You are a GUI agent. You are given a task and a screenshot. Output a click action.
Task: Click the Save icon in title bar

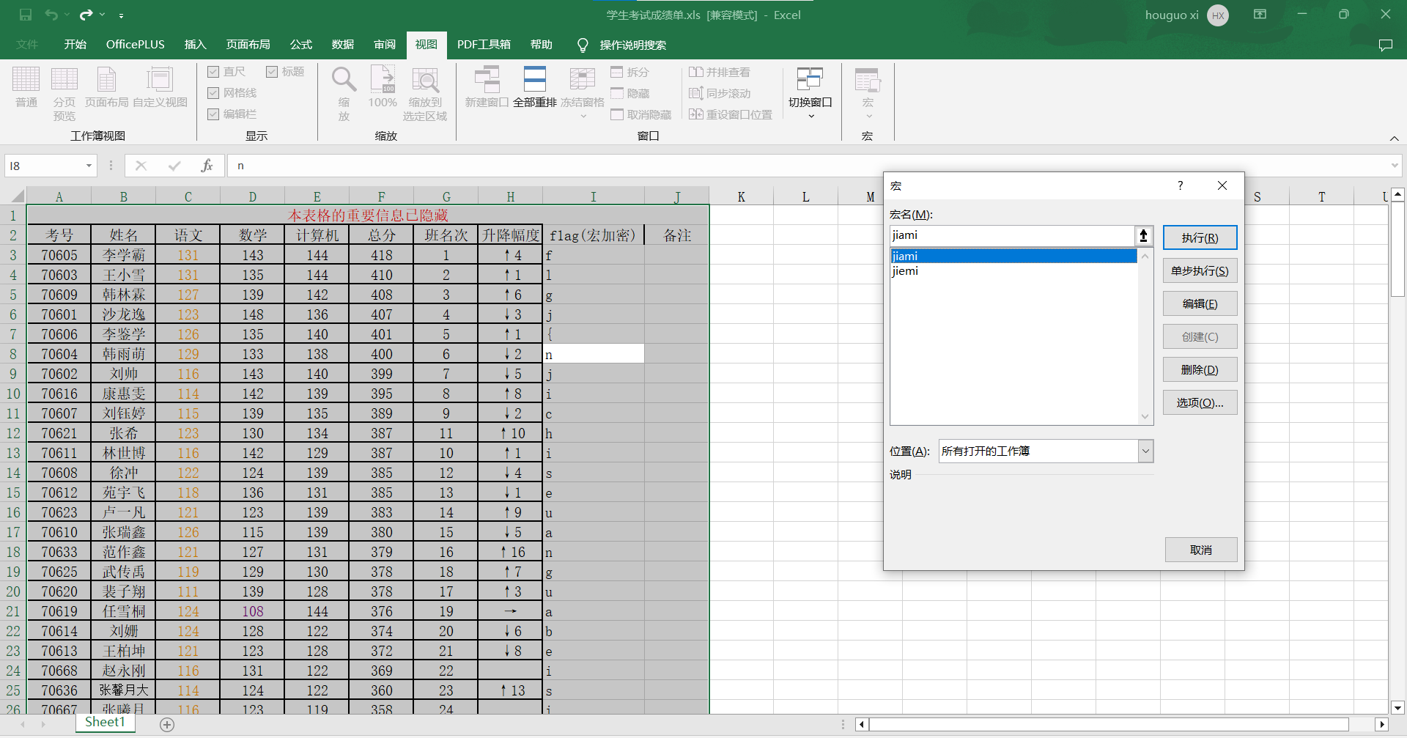[x=26, y=15]
